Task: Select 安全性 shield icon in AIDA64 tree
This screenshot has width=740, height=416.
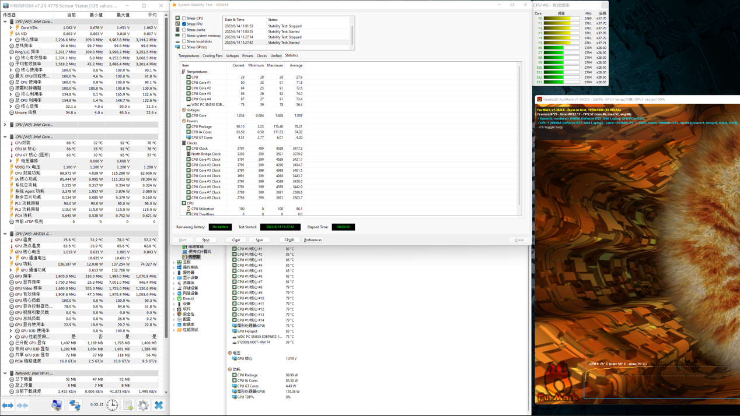Action: click(x=179, y=314)
